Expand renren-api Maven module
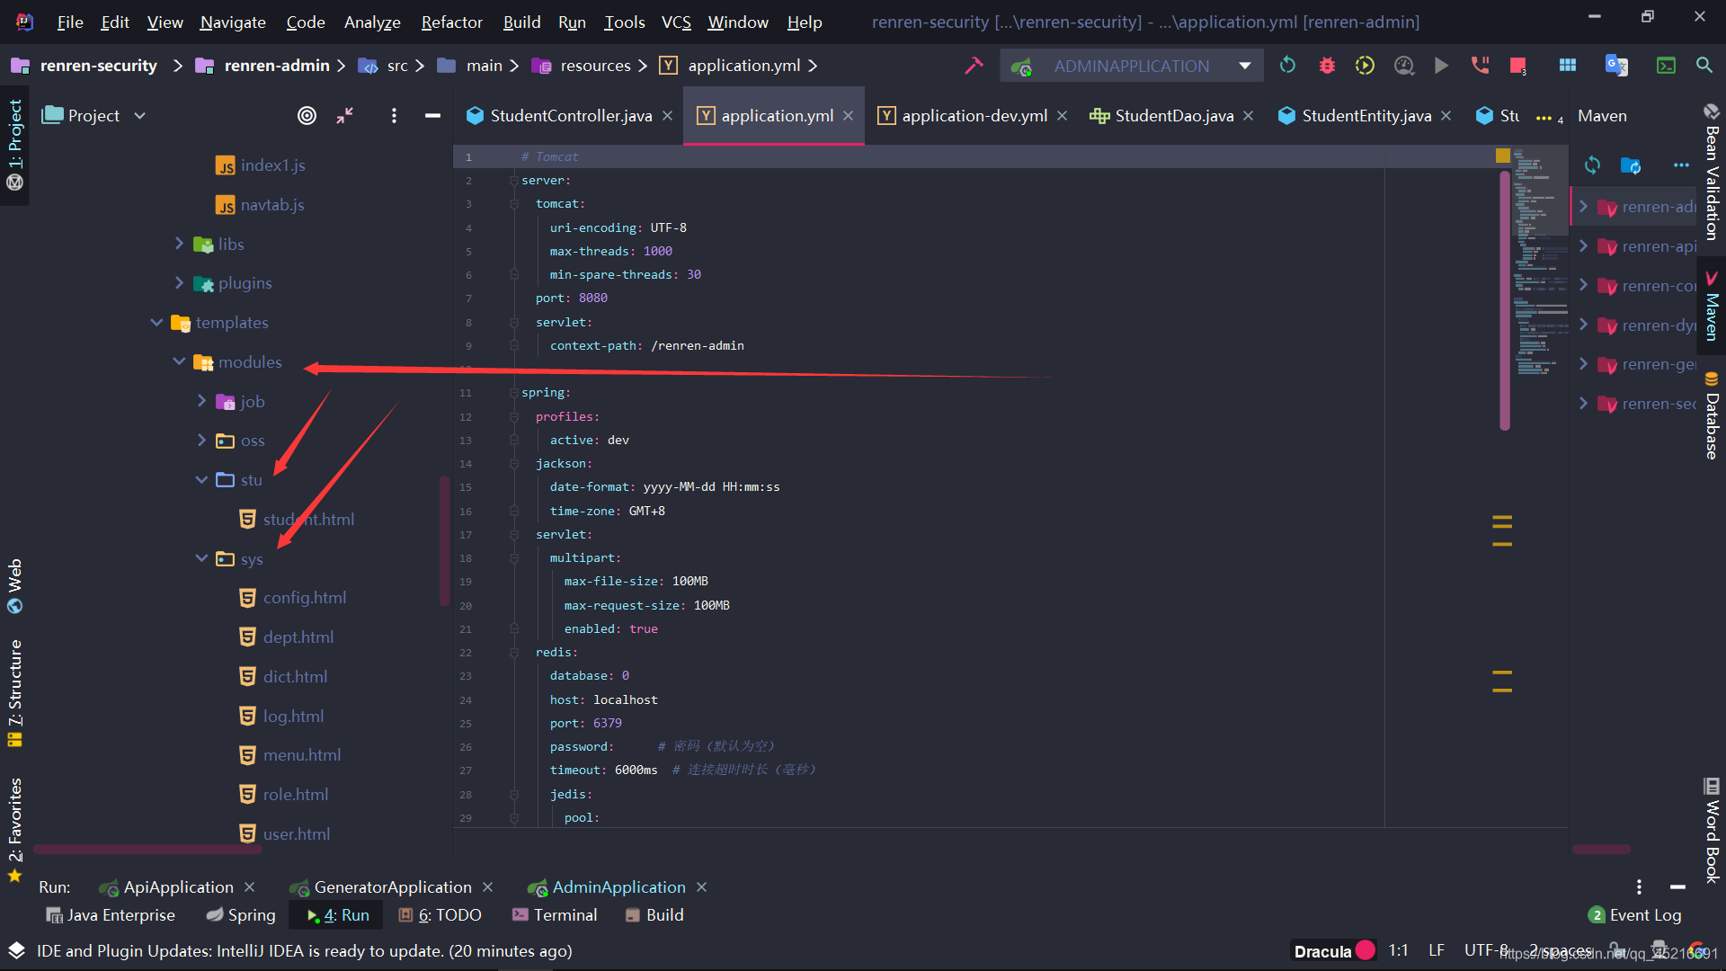 pyautogui.click(x=1583, y=246)
